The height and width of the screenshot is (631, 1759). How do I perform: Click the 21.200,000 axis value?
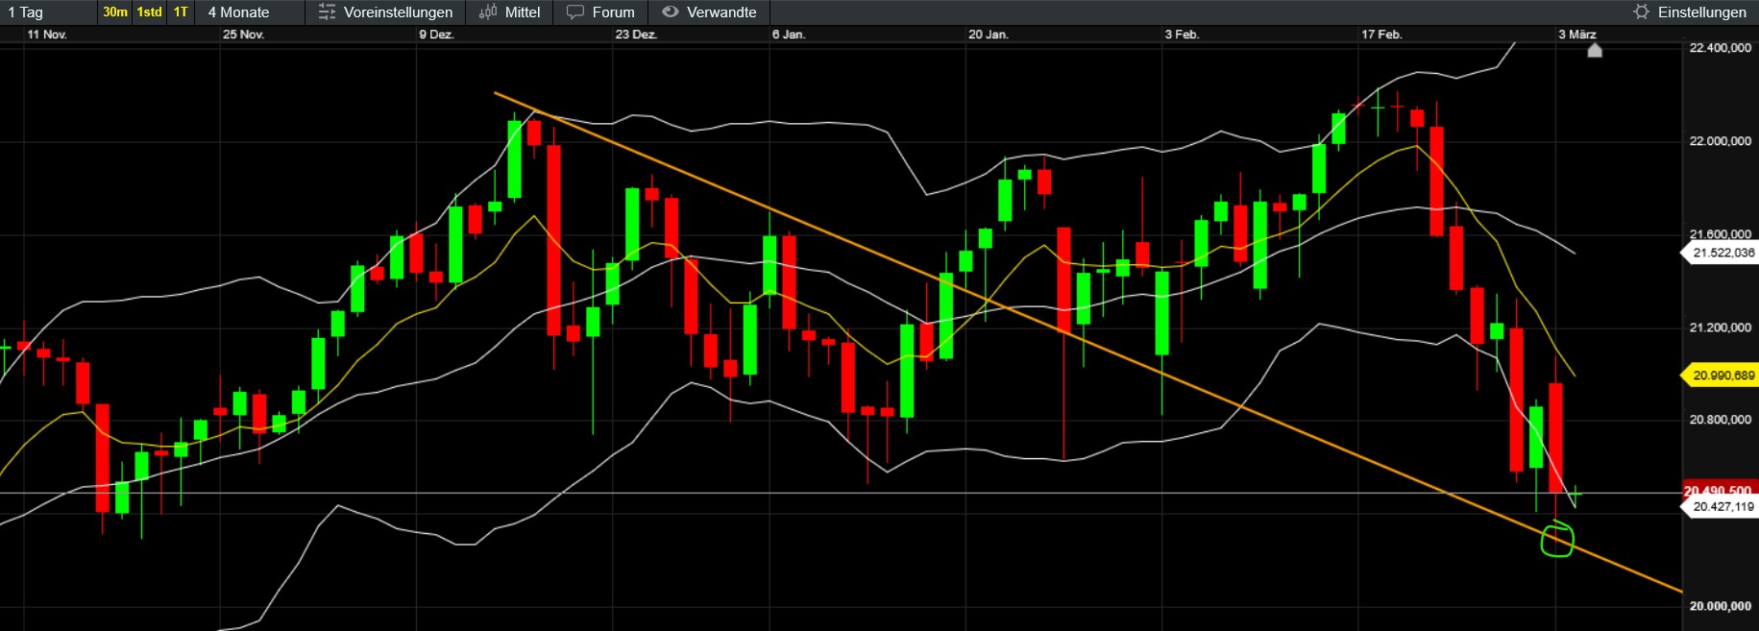(x=1720, y=328)
